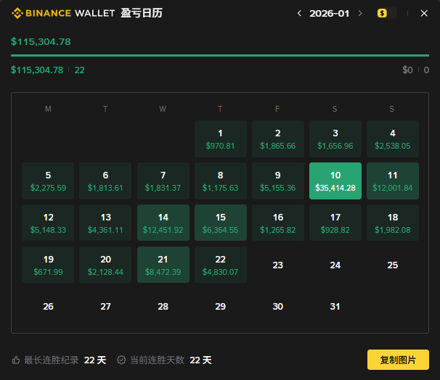Viewport: 440px width, 380px height.
Task: Toggle the dollar currency display switch
Action: click(x=387, y=13)
